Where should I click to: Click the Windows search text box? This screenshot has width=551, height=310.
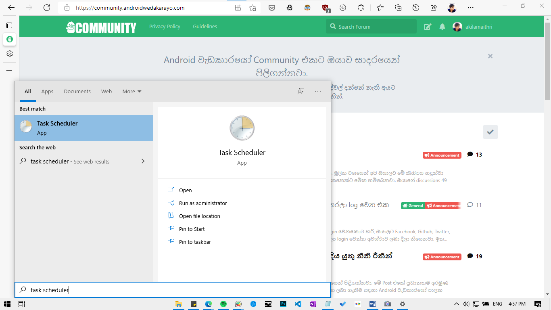173,290
